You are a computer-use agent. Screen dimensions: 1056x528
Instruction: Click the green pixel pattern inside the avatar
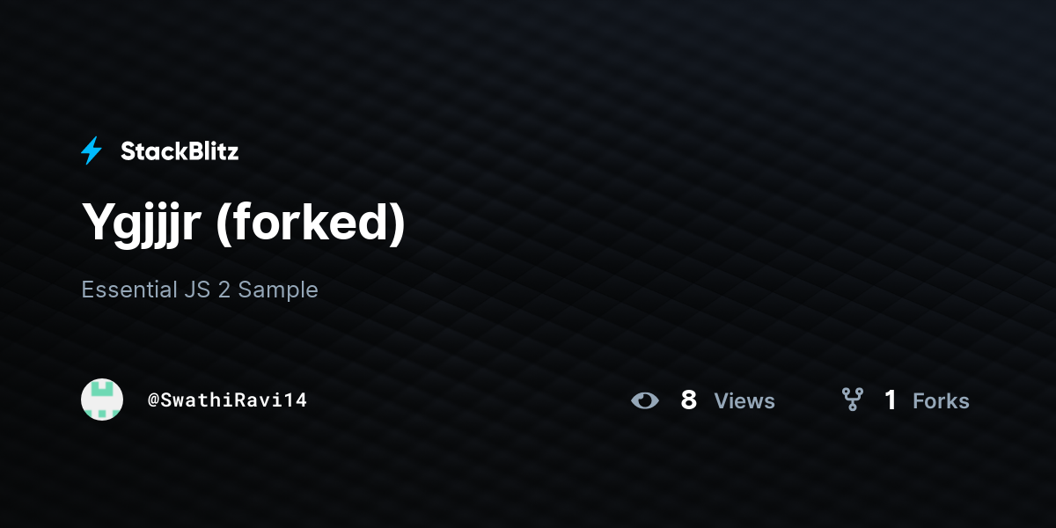tap(102, 400)
